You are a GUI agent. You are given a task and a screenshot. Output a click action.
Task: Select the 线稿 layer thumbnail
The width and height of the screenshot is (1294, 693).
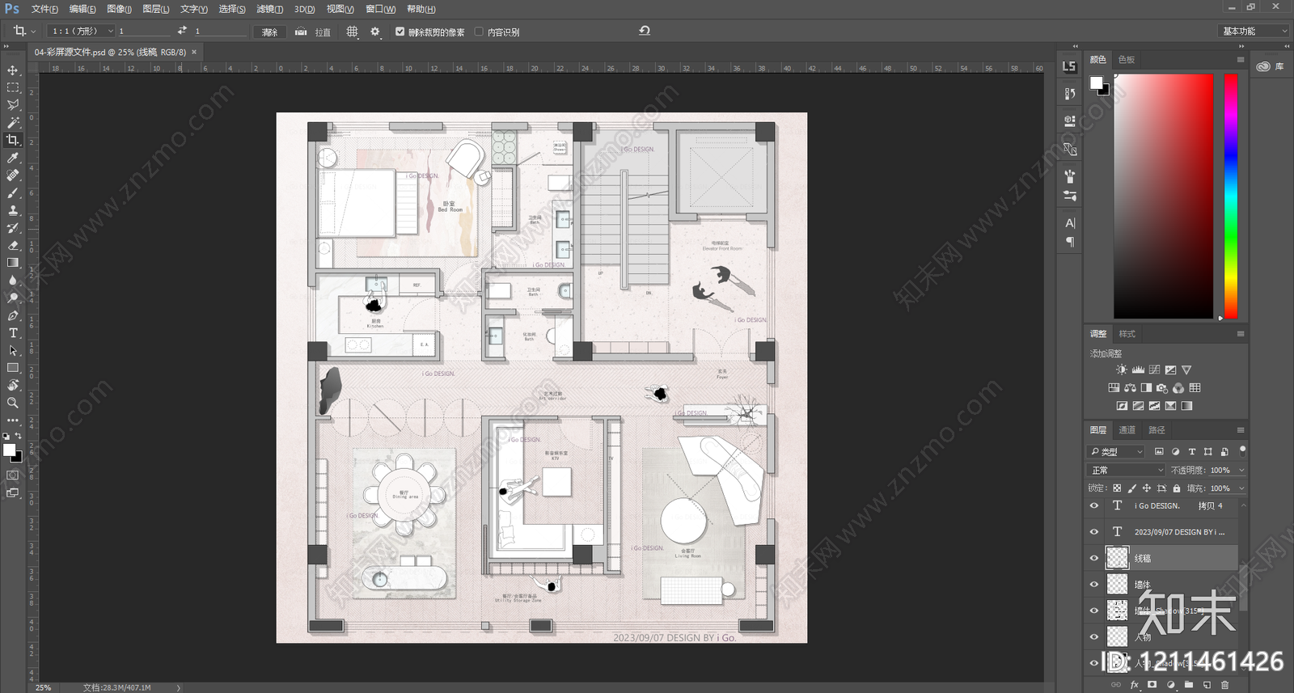(1117, 558)
